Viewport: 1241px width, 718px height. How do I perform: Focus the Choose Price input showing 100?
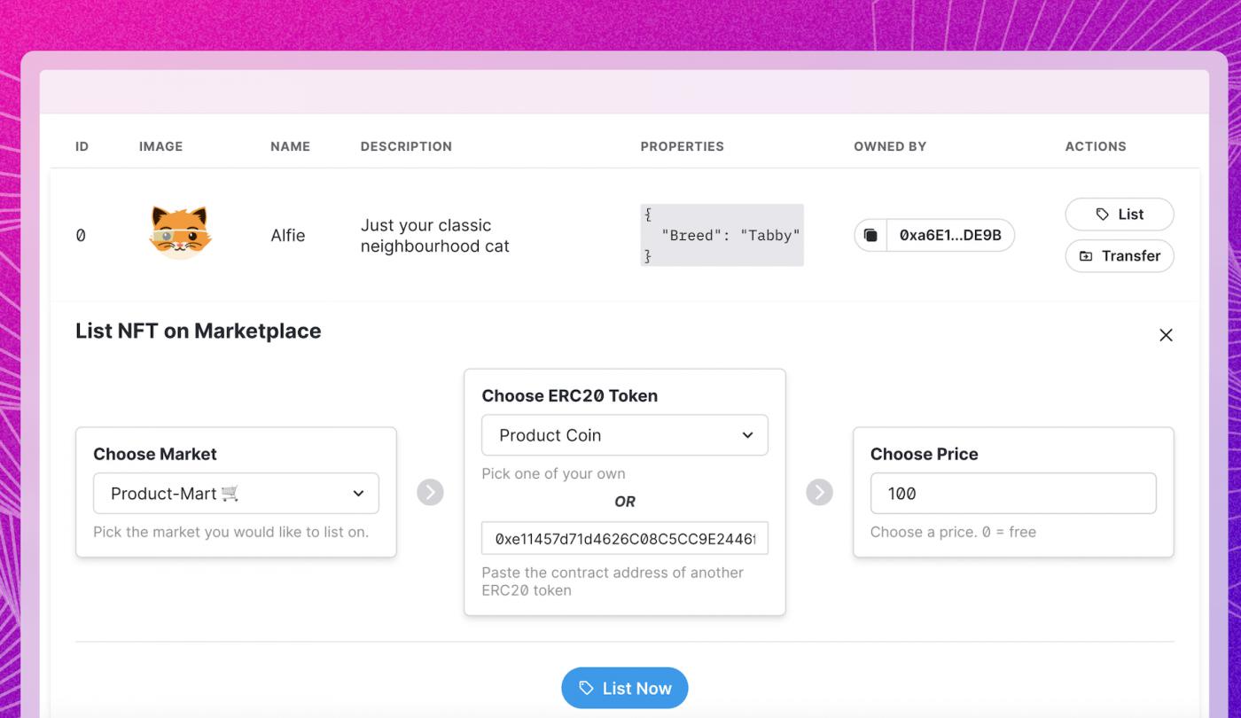coord(1013,494)
